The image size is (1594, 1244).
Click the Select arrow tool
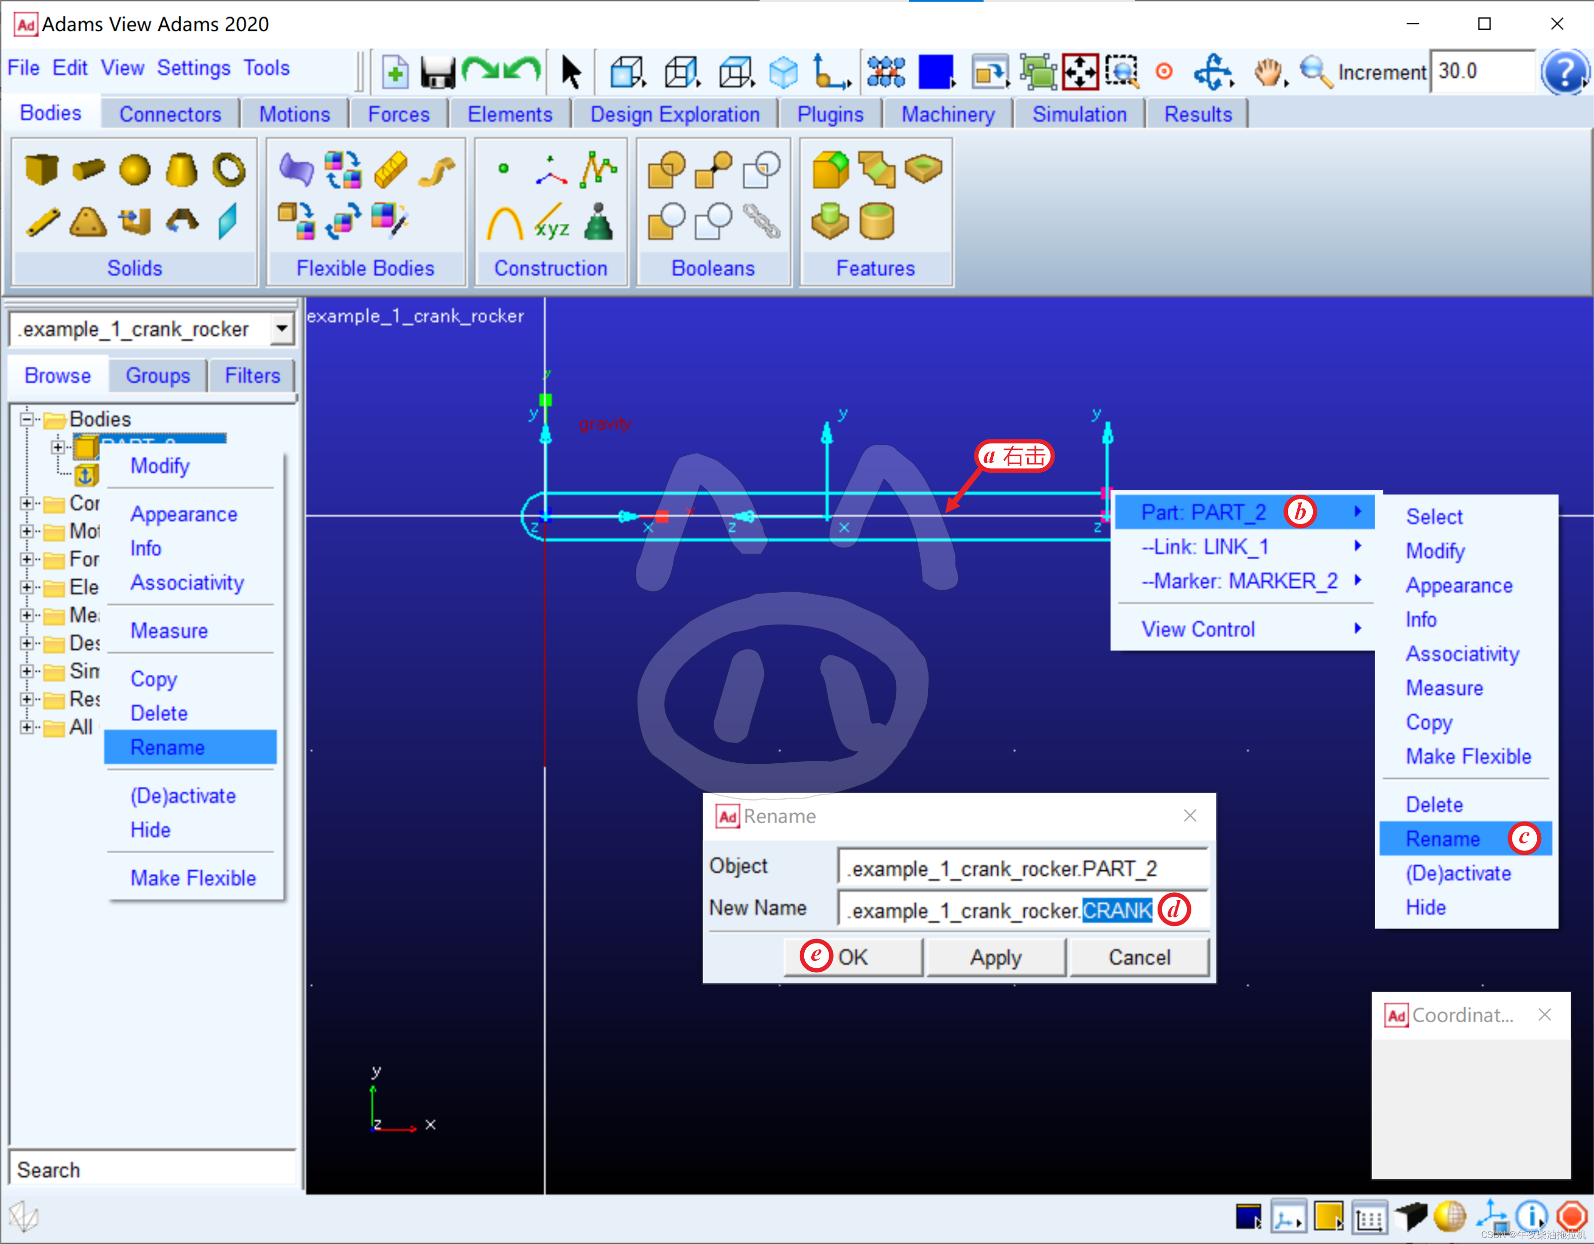click(571, 72)
